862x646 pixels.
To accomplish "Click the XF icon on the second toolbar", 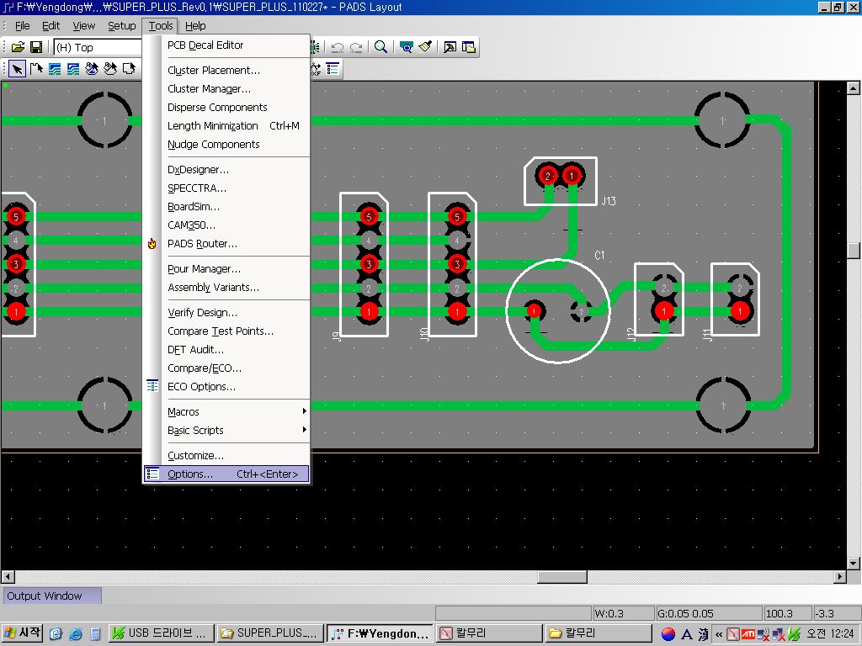I will (x=316, y=69).
